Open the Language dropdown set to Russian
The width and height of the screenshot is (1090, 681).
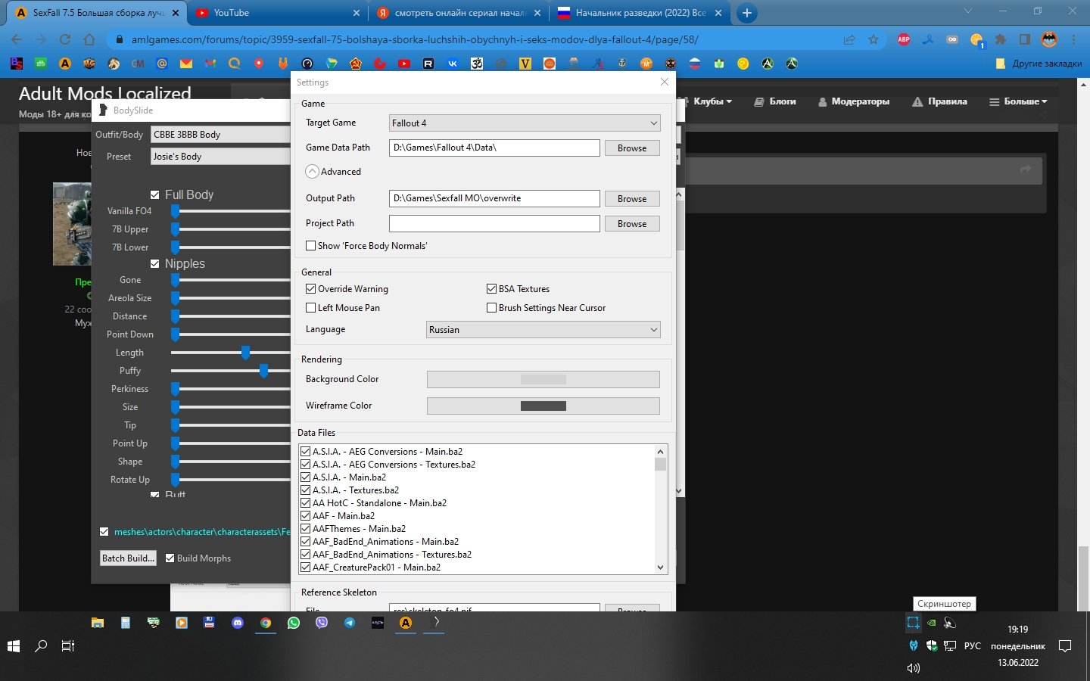543,330
